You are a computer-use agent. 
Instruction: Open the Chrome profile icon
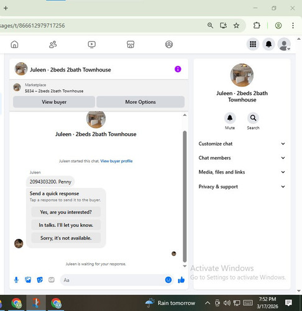pos(278,26)
